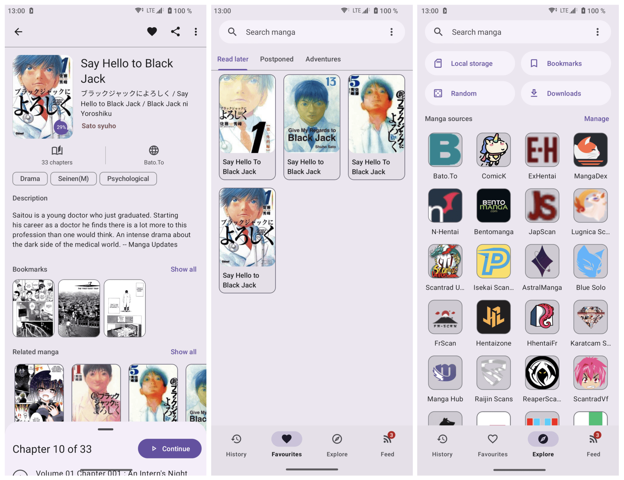This screenshot has width=624, height=480.
Task: Select the Psychological genre tag
Action: (128, 179)
